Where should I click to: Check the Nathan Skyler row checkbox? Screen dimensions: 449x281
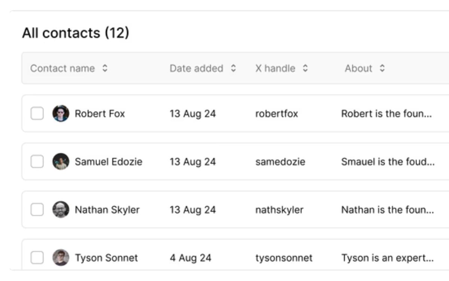point(37,209)
